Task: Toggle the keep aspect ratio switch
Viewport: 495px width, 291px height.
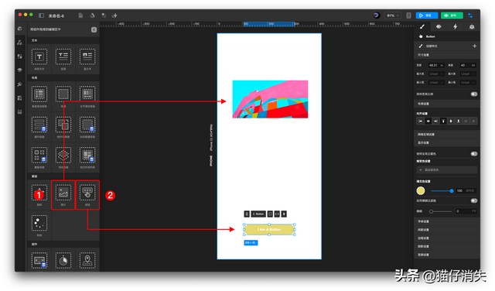Action: tap(474, 94)
